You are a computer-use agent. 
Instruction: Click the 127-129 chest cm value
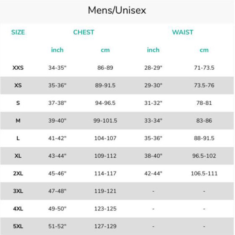pos(105,226)
